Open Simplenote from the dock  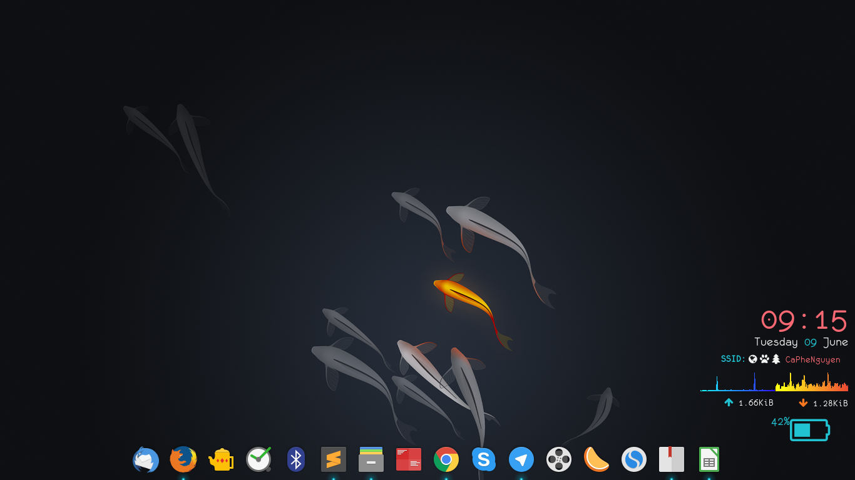(634, 459)
